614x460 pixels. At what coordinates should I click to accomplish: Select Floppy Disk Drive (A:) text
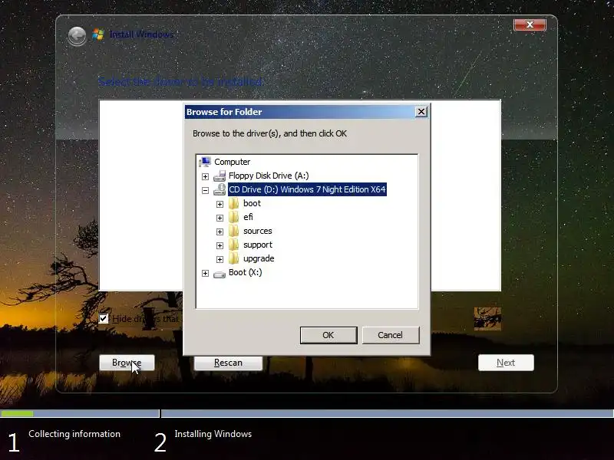point(269,176)
